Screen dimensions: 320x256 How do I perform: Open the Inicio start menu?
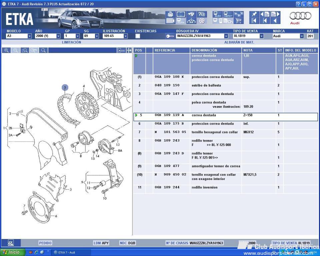(x=12, y=252)
